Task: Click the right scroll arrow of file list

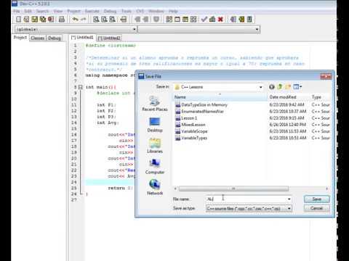Action: (326, 188)
